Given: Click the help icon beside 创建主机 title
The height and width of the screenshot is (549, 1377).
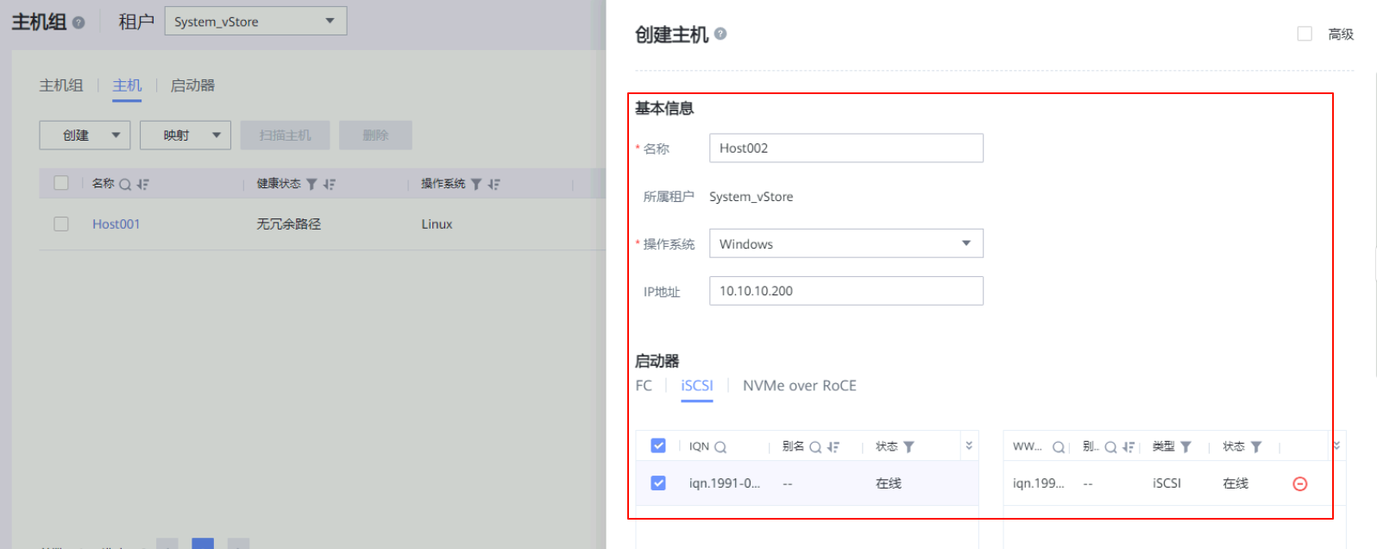Looking at the screenshot, I should [x=720, y=34].
